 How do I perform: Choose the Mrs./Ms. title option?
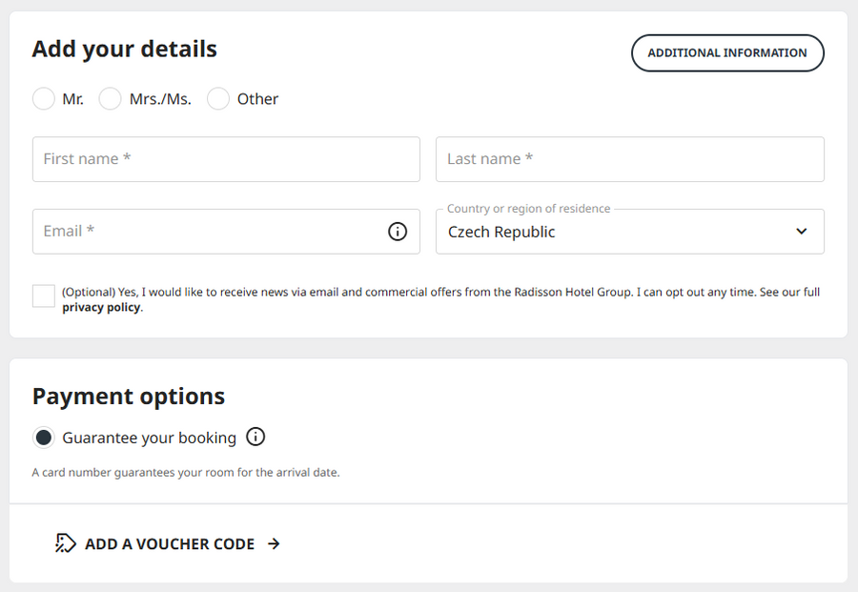(x=111, y=99)
